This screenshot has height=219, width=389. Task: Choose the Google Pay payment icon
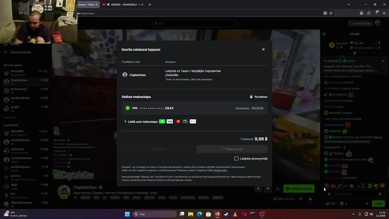coord(193,121)
